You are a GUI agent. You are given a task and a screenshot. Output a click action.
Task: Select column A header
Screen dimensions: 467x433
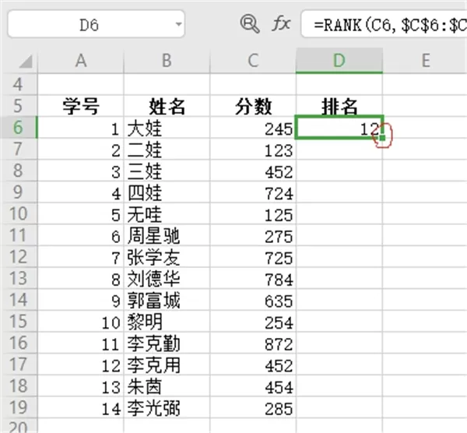point(81,61)
